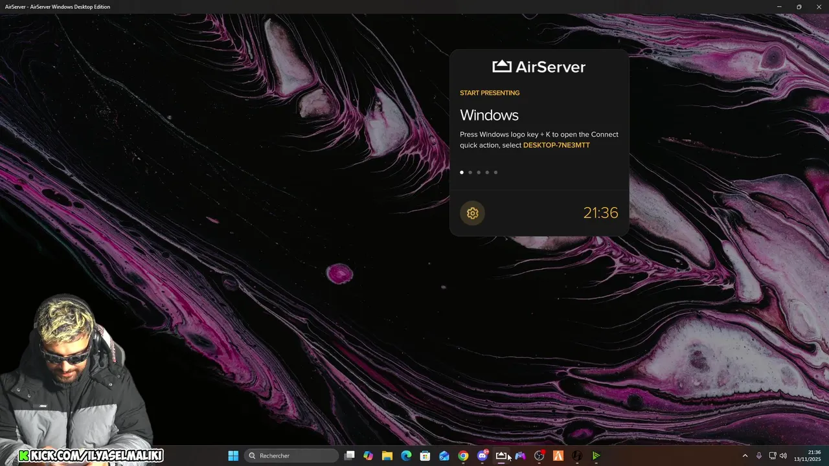Image resolution: width=829 pixels, height=466 pixels.
Task: Open the green play-arrow app in taskbar
Action: coord(596,456)
